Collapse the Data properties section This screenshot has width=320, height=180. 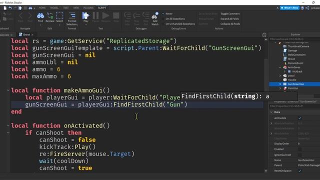271,112
